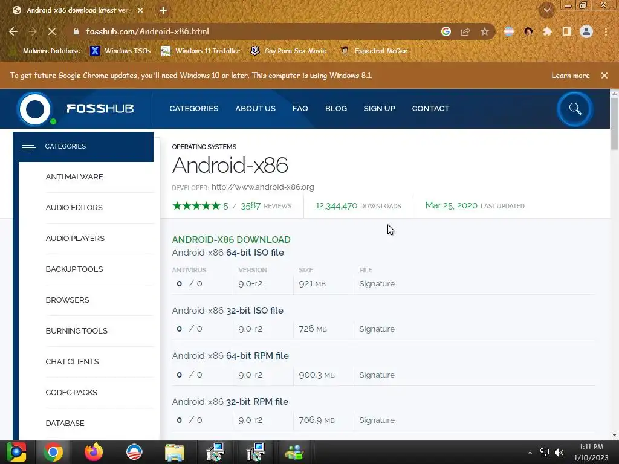Open Signature for the 32-bit ISO
The image size is (619, 464).
click(377, 329)
